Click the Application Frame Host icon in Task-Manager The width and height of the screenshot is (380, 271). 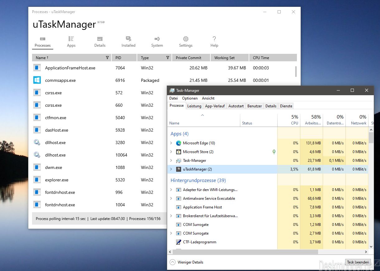(x=179, y=207)
